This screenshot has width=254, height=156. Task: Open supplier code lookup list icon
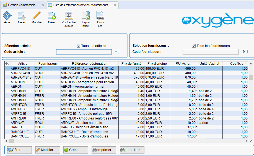point(245,52)
